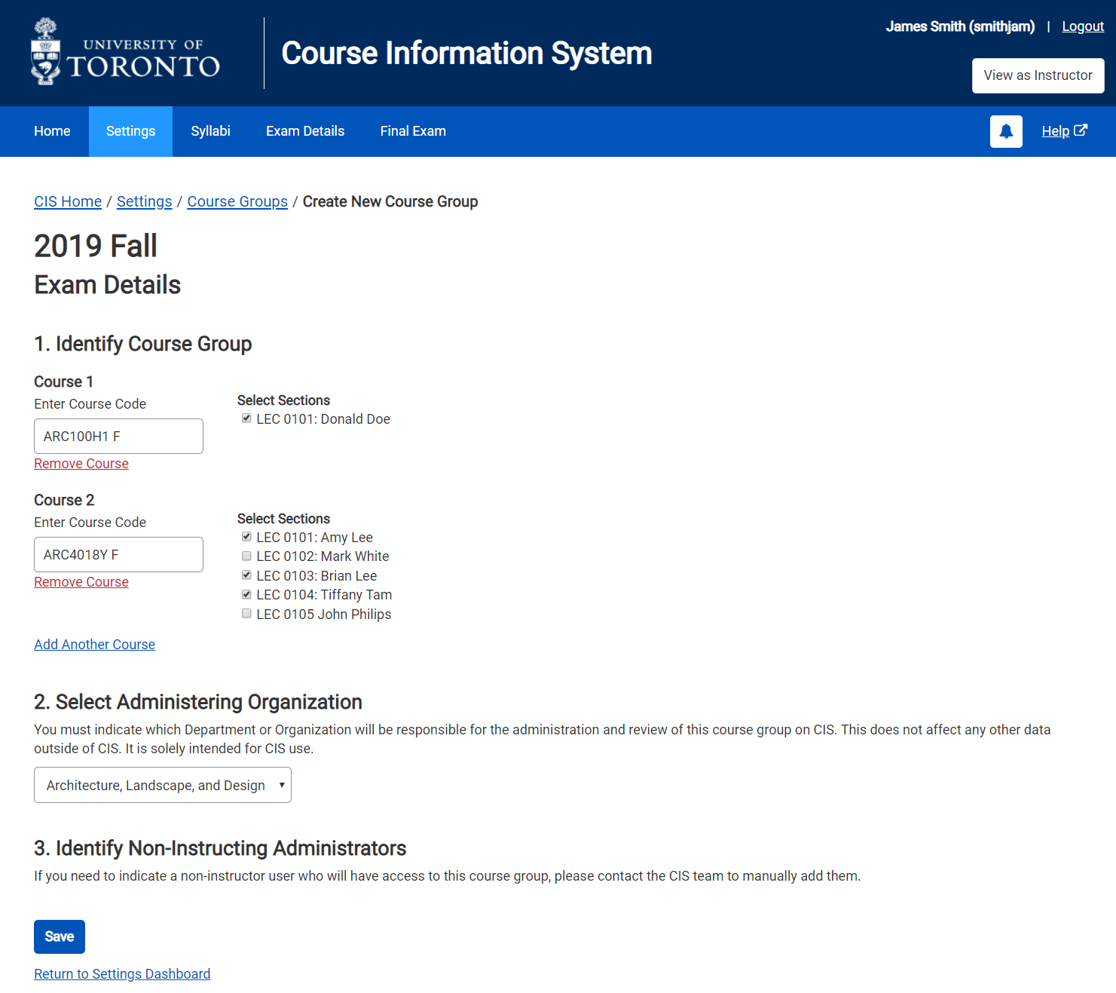The image size is (1116, 993).
Task: Check LEC 0105 John Philips section
Action: point(246,614)
